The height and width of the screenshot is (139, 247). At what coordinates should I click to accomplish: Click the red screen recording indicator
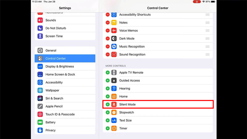click(197, 2)
